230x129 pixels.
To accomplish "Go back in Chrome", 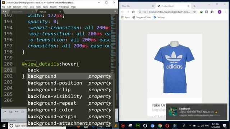I will (122, 12).
